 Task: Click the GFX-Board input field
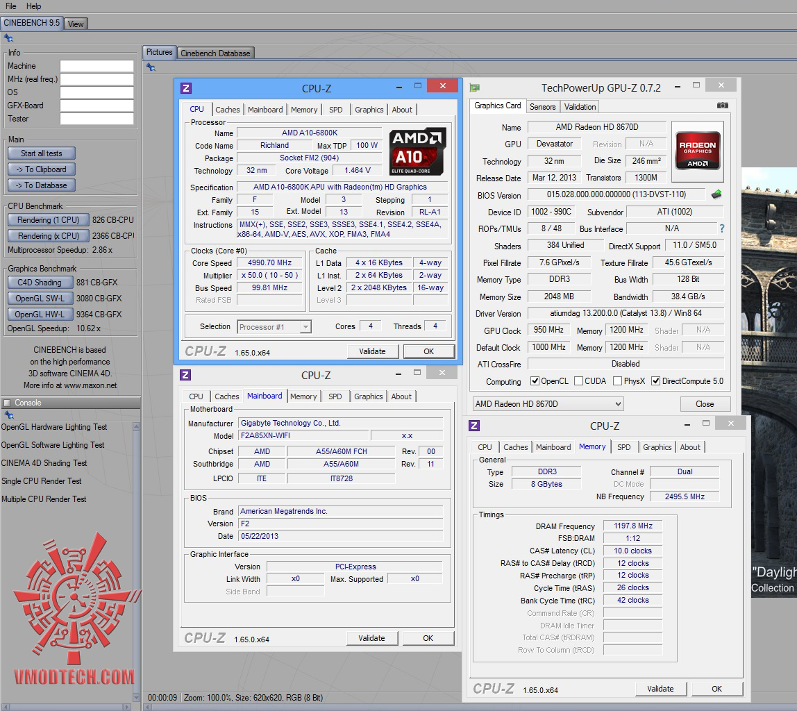(x=97, y=106)
